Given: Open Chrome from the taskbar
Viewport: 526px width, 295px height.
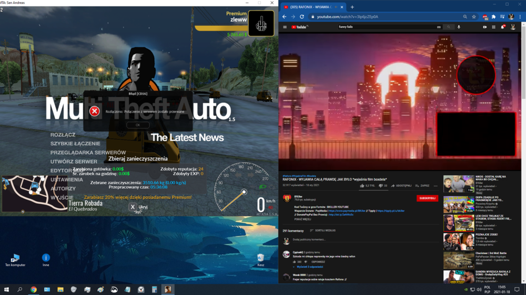Looking at the screenshot, I should coord(34,290).
